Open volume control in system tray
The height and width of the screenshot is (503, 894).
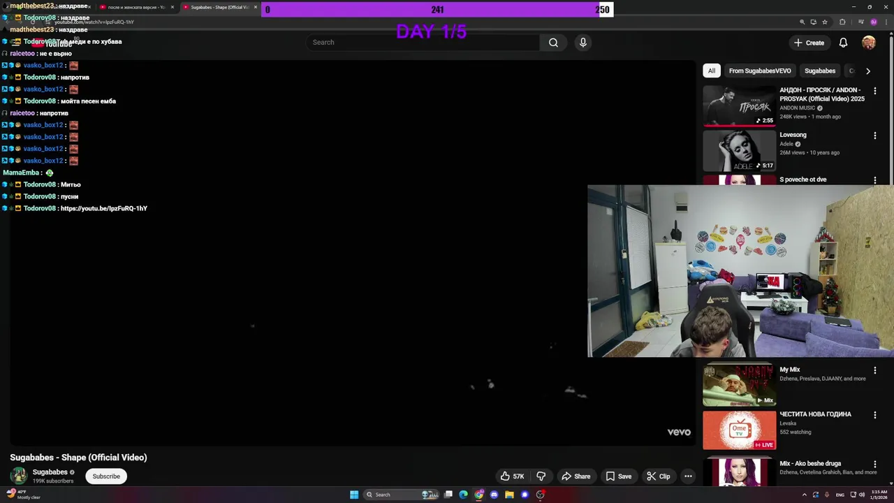863,495
